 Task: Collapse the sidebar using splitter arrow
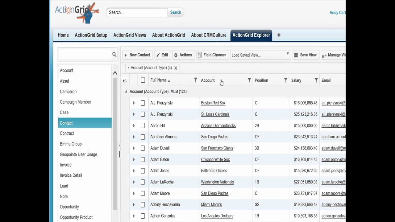(119, 146)
